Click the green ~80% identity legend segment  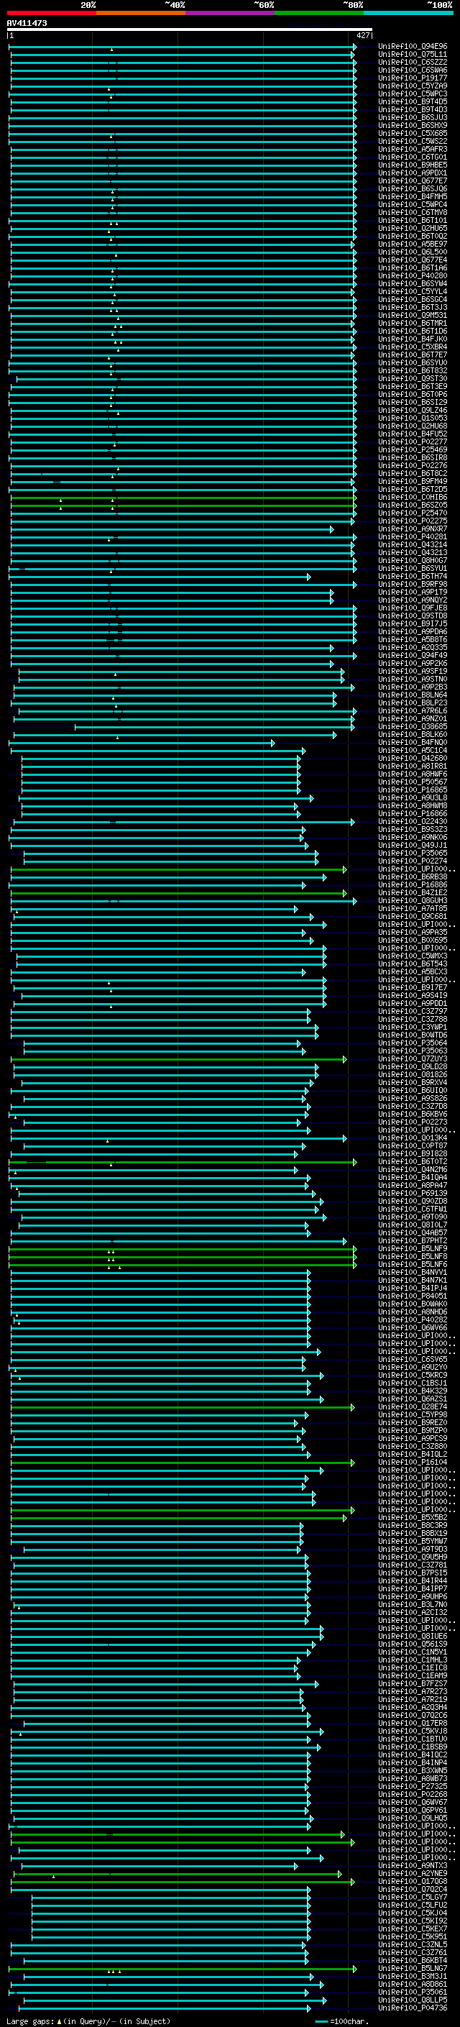click(319, 13)
